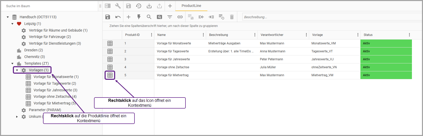Image resolution: width=423 pixels, height=136 pixels.
Task: Click the lightning bolt action icon
Action: (139, 17)
